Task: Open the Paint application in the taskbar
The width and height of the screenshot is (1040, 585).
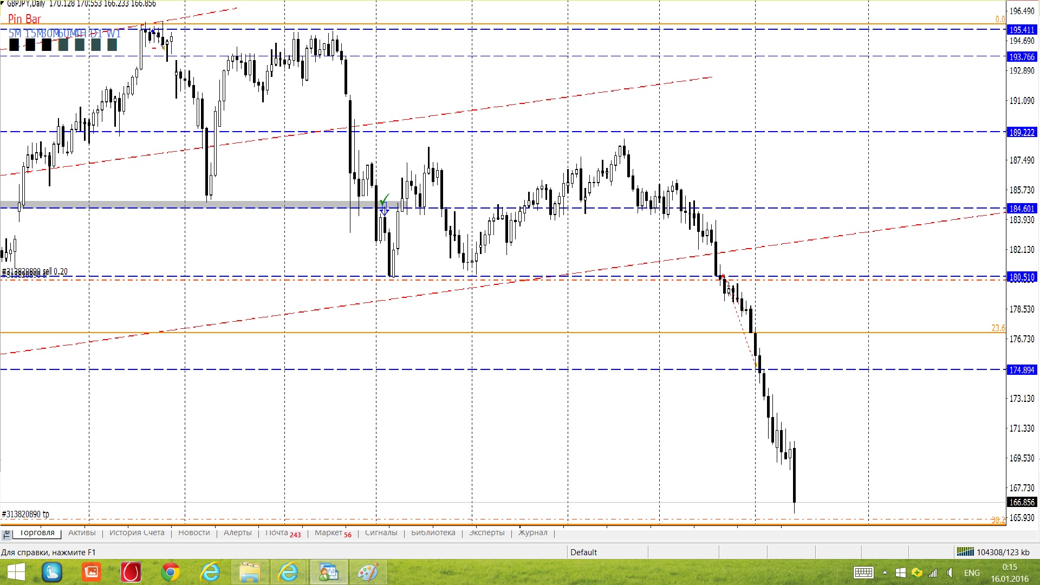Action: (x=368, y=572)
